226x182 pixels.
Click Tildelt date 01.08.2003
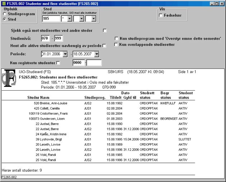[114, 119]
